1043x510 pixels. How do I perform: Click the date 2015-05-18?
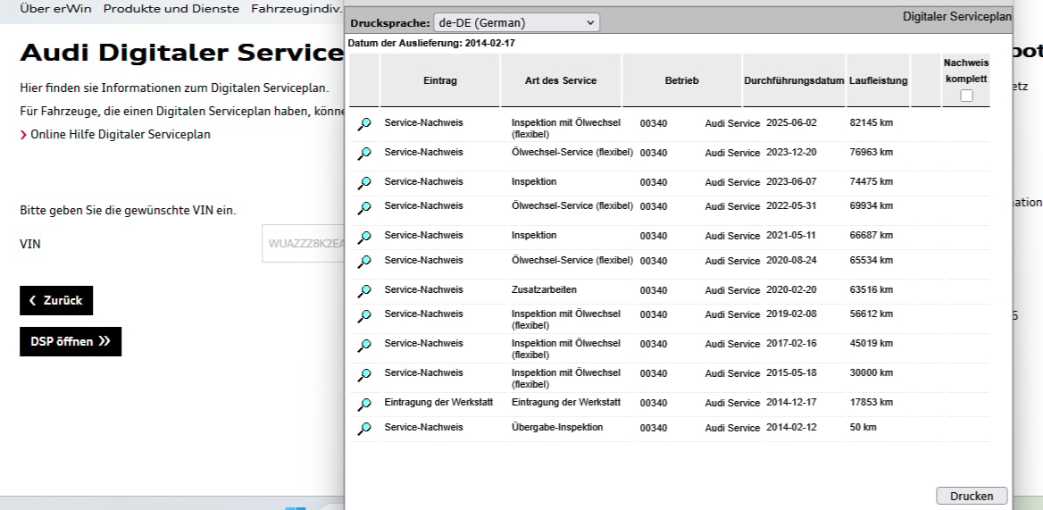click(x=791, y=372)
